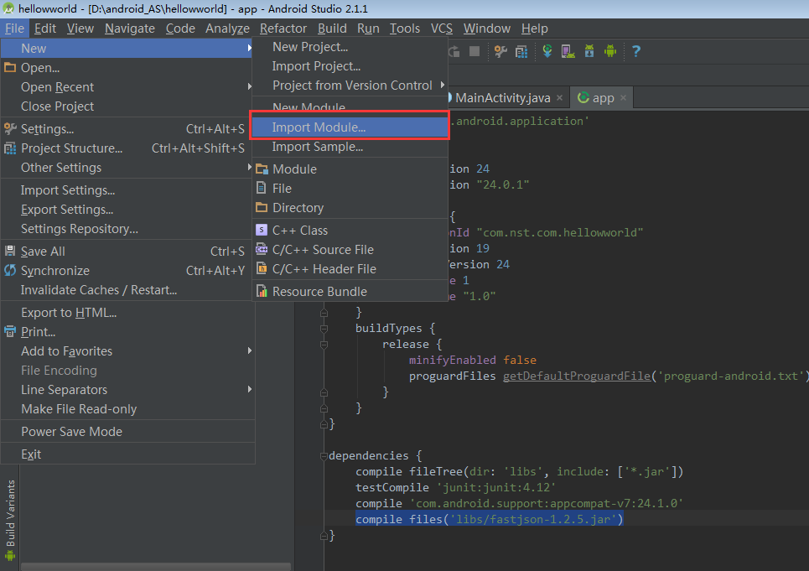Click the Sync Project with Gradle icon
Viewport: 809px width, 571px height.
pyautogui.click(x=547, y=51)
